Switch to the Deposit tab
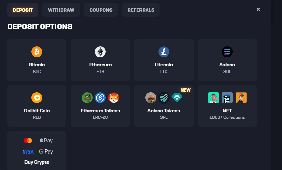The width and height of the screenshot is (282, 170). point(23,10)
